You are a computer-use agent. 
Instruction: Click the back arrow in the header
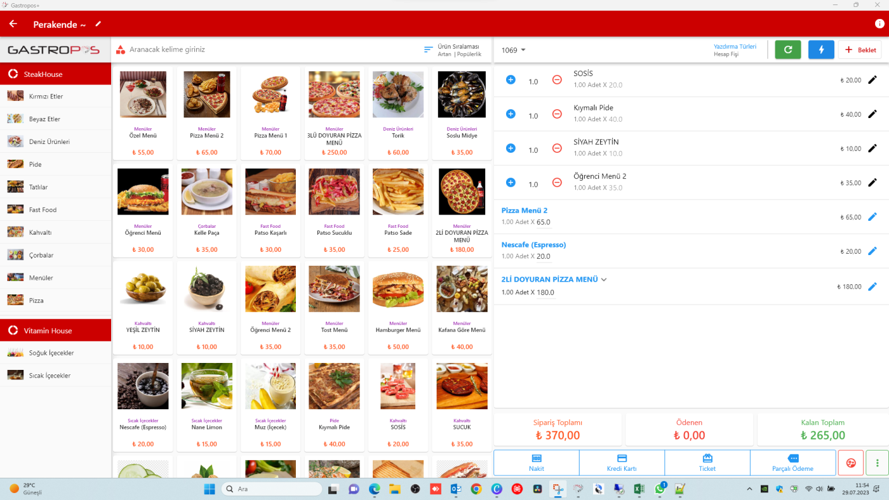[13, 24]
